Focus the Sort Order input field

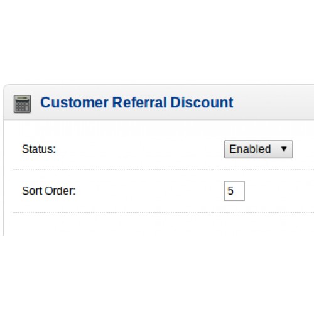(234, 191)
